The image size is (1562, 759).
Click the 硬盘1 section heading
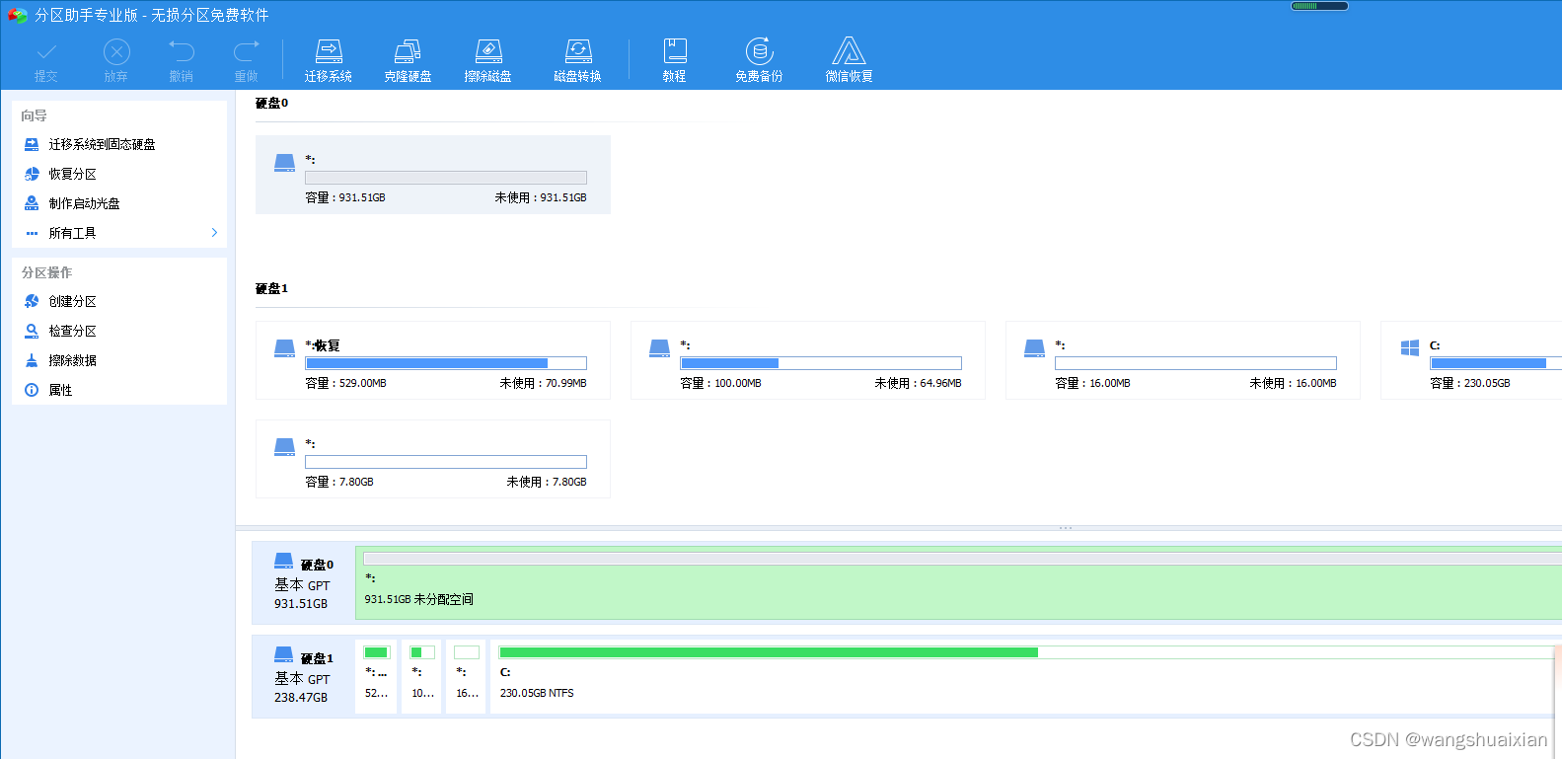(x=271, y=288)
